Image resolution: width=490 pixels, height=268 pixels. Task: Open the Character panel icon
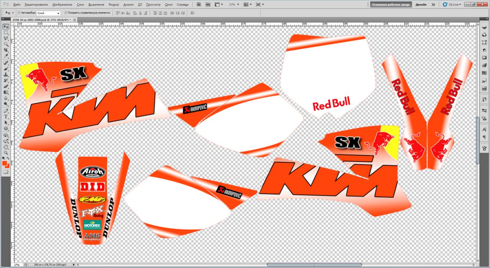pyautogui.click(x=484, y=130)
